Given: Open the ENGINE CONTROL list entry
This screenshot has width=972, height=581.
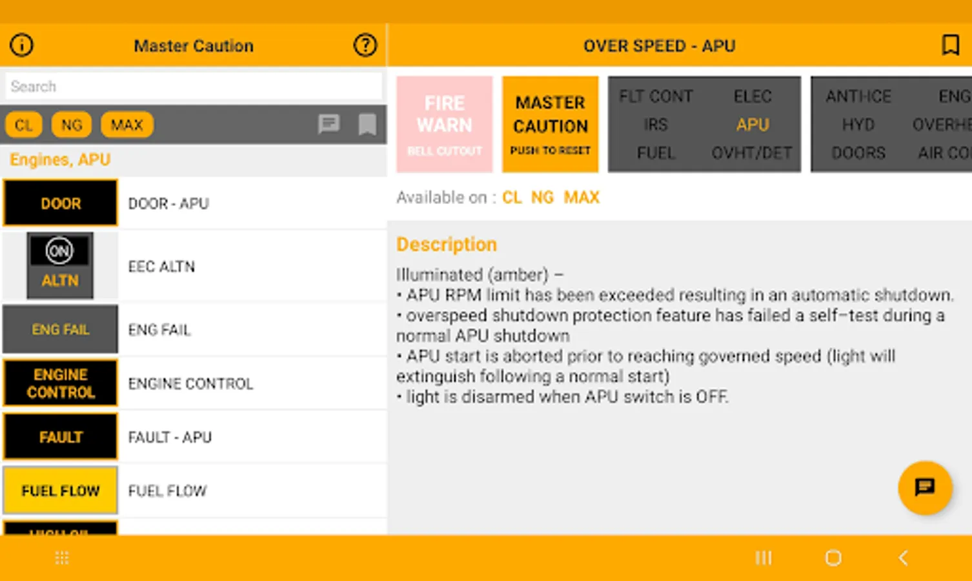Looking at the screenshot, I should 194,383.
